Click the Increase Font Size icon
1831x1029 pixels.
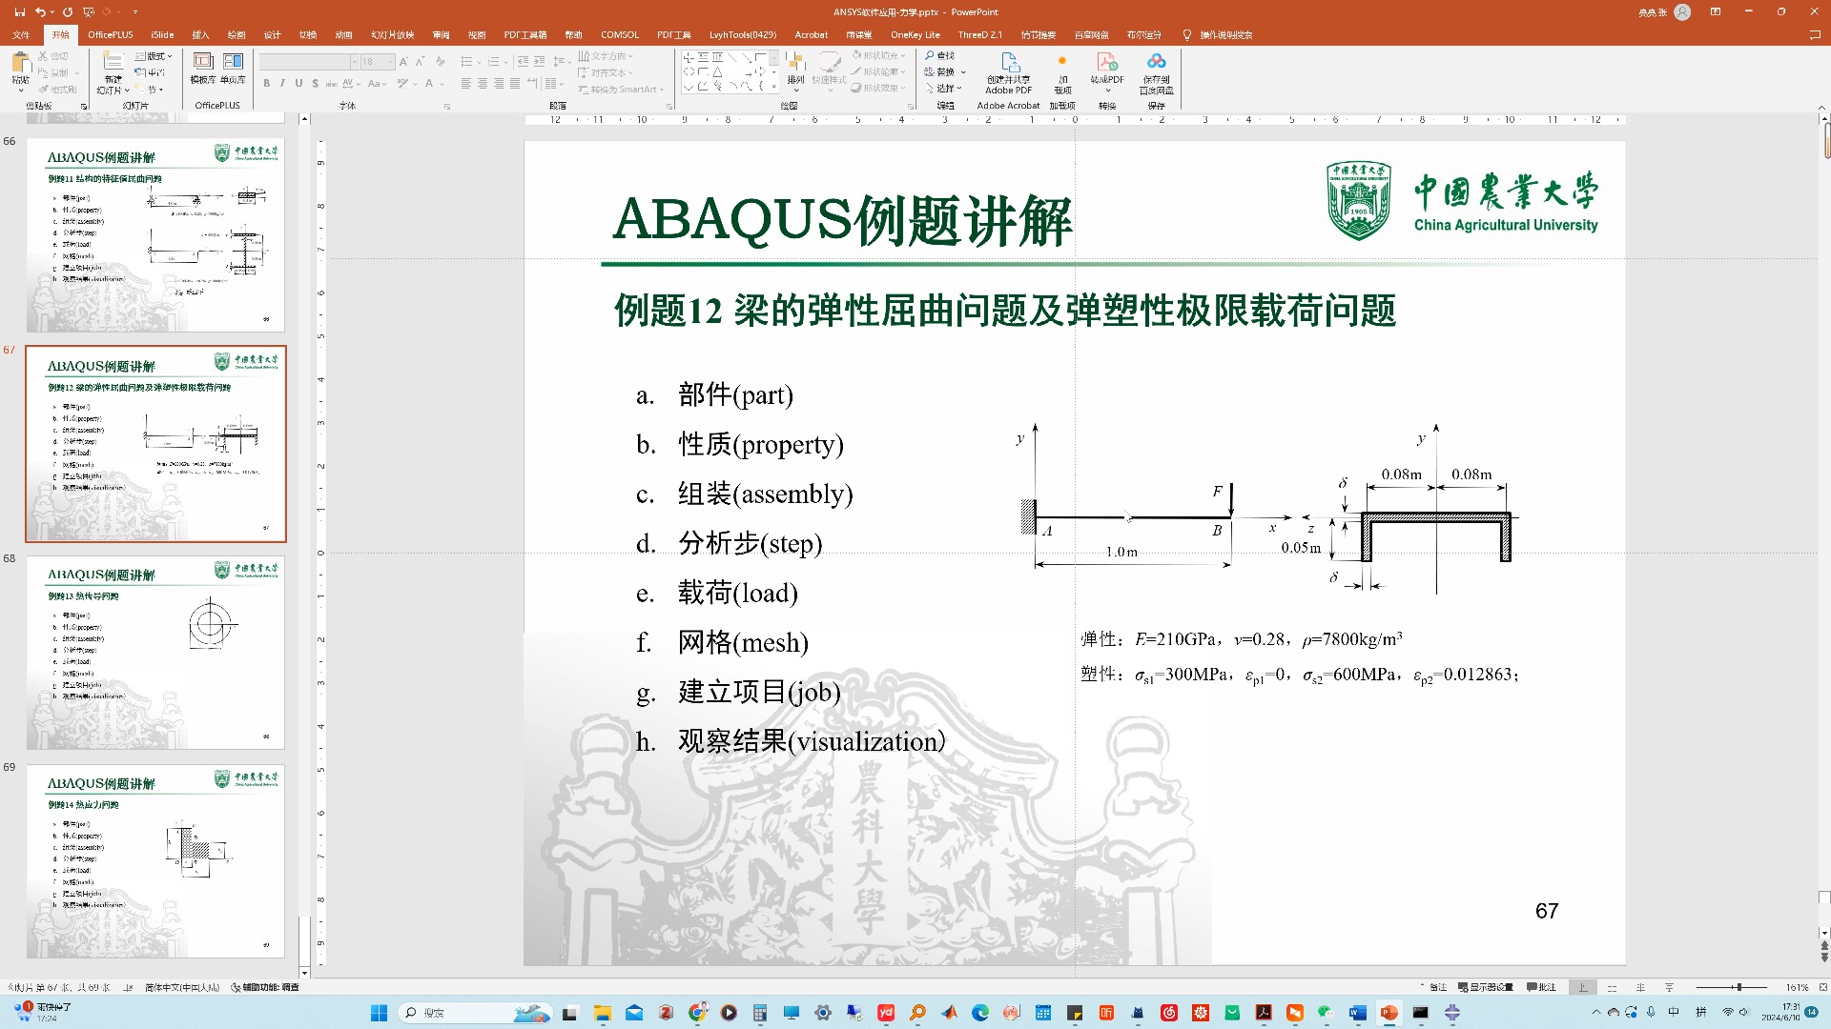coord(404,61)
